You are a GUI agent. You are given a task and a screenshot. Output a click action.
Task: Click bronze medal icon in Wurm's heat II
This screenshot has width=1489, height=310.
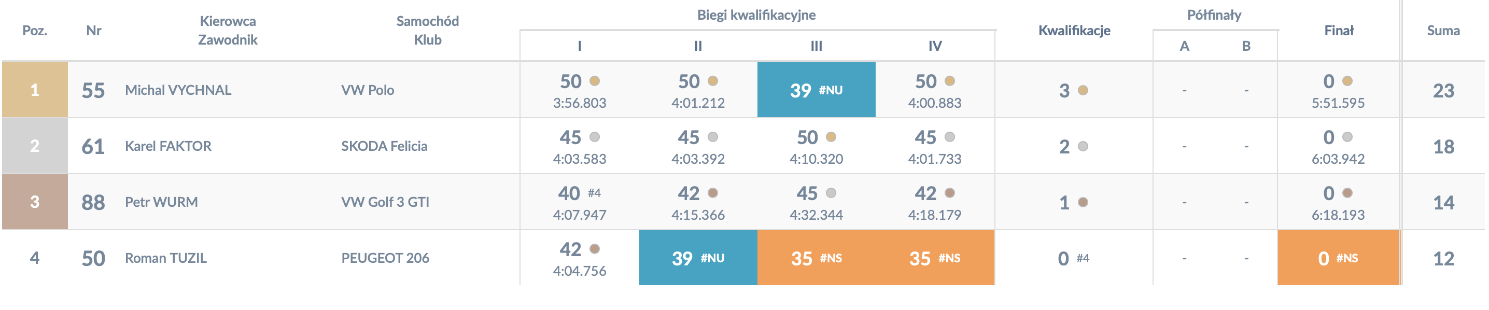[x=713, y=193]
